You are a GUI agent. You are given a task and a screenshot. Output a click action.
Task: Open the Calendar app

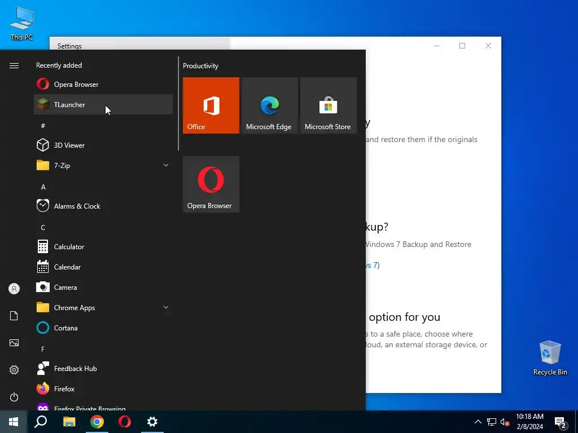click(x=103, y=267)
